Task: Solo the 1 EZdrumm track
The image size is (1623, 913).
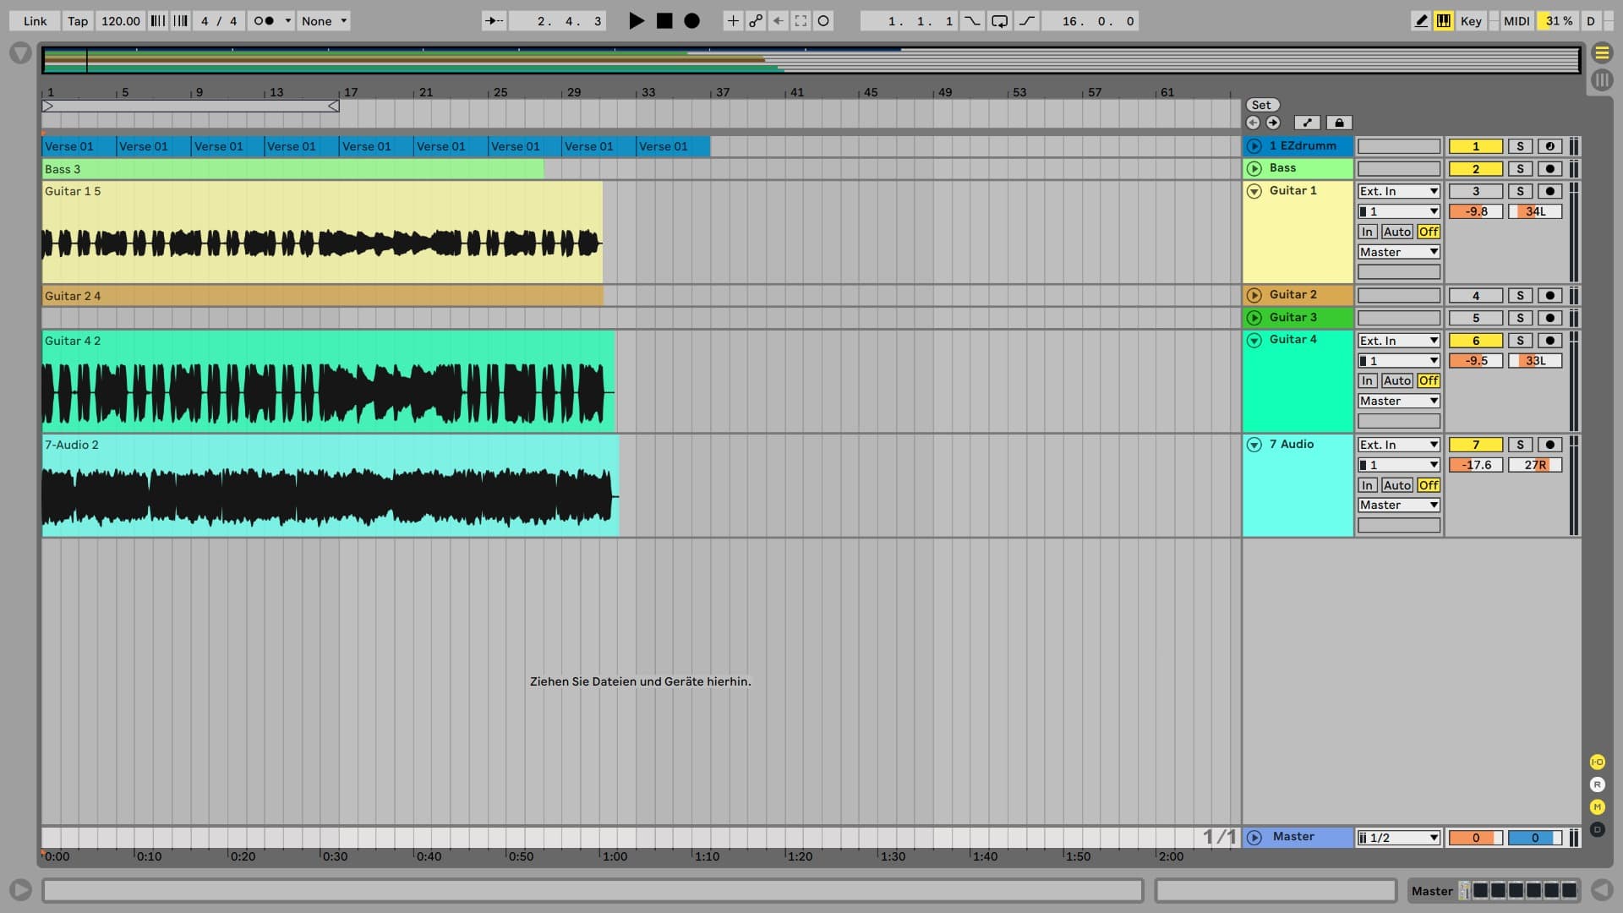Action: pyautogui.click(x=1520, y=146)
